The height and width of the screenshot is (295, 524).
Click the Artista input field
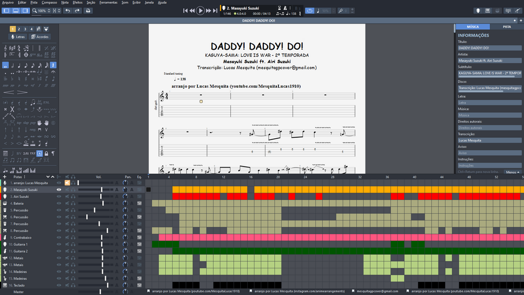coord(490,61)
